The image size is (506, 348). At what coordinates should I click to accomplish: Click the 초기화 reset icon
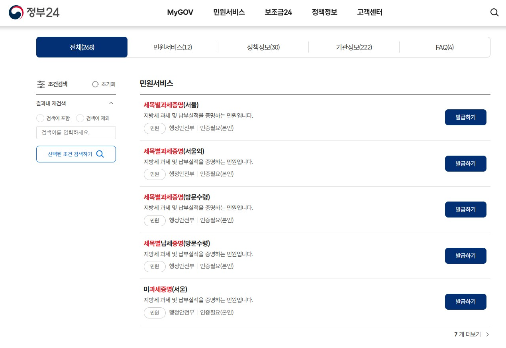tap(95, 84)
